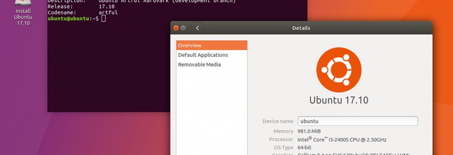Screen dimensions: 453x155
Task: Close the Details window with orange button
Action: click(176, 28)
